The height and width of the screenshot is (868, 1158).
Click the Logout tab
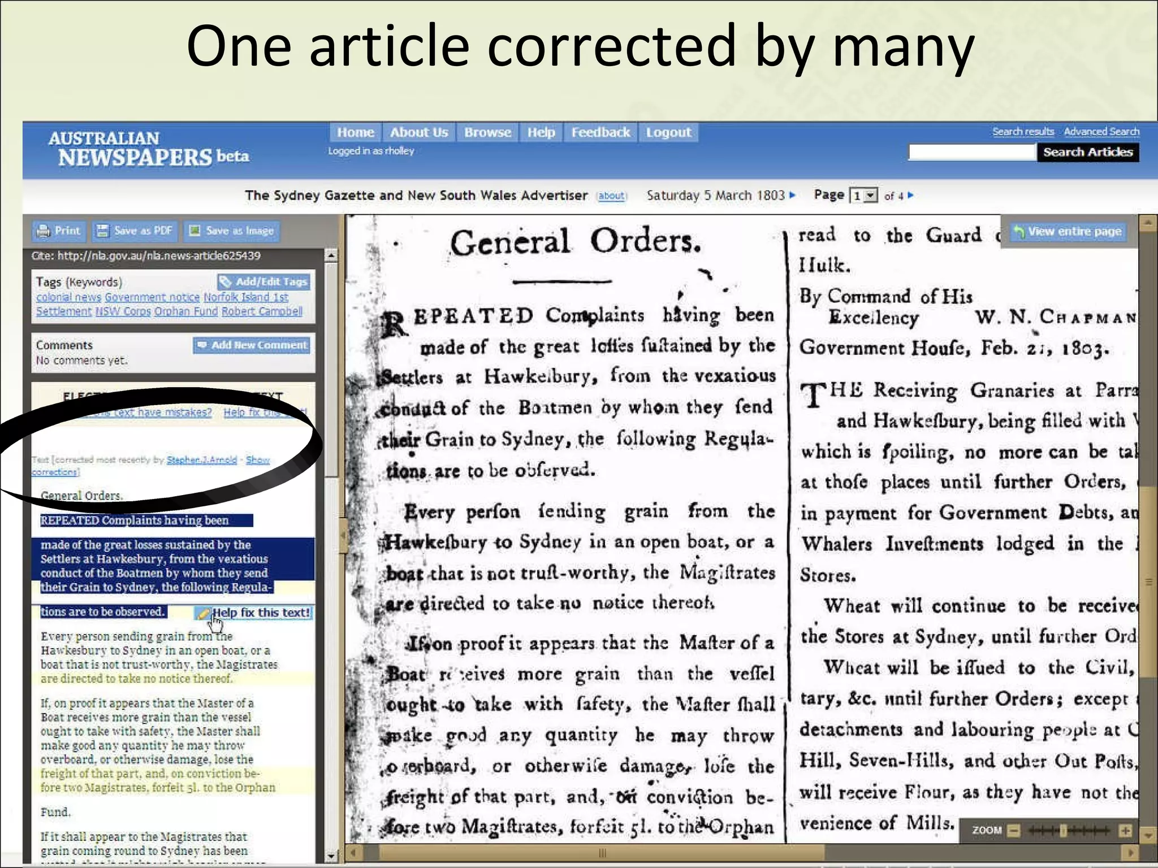pyautogui.click(x=668, y=132)
